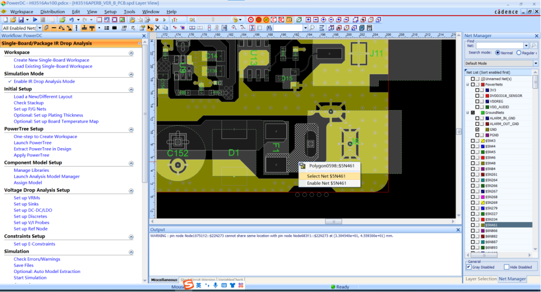
Task: Click the Set up VRMs link
Action: pos(27,198)
